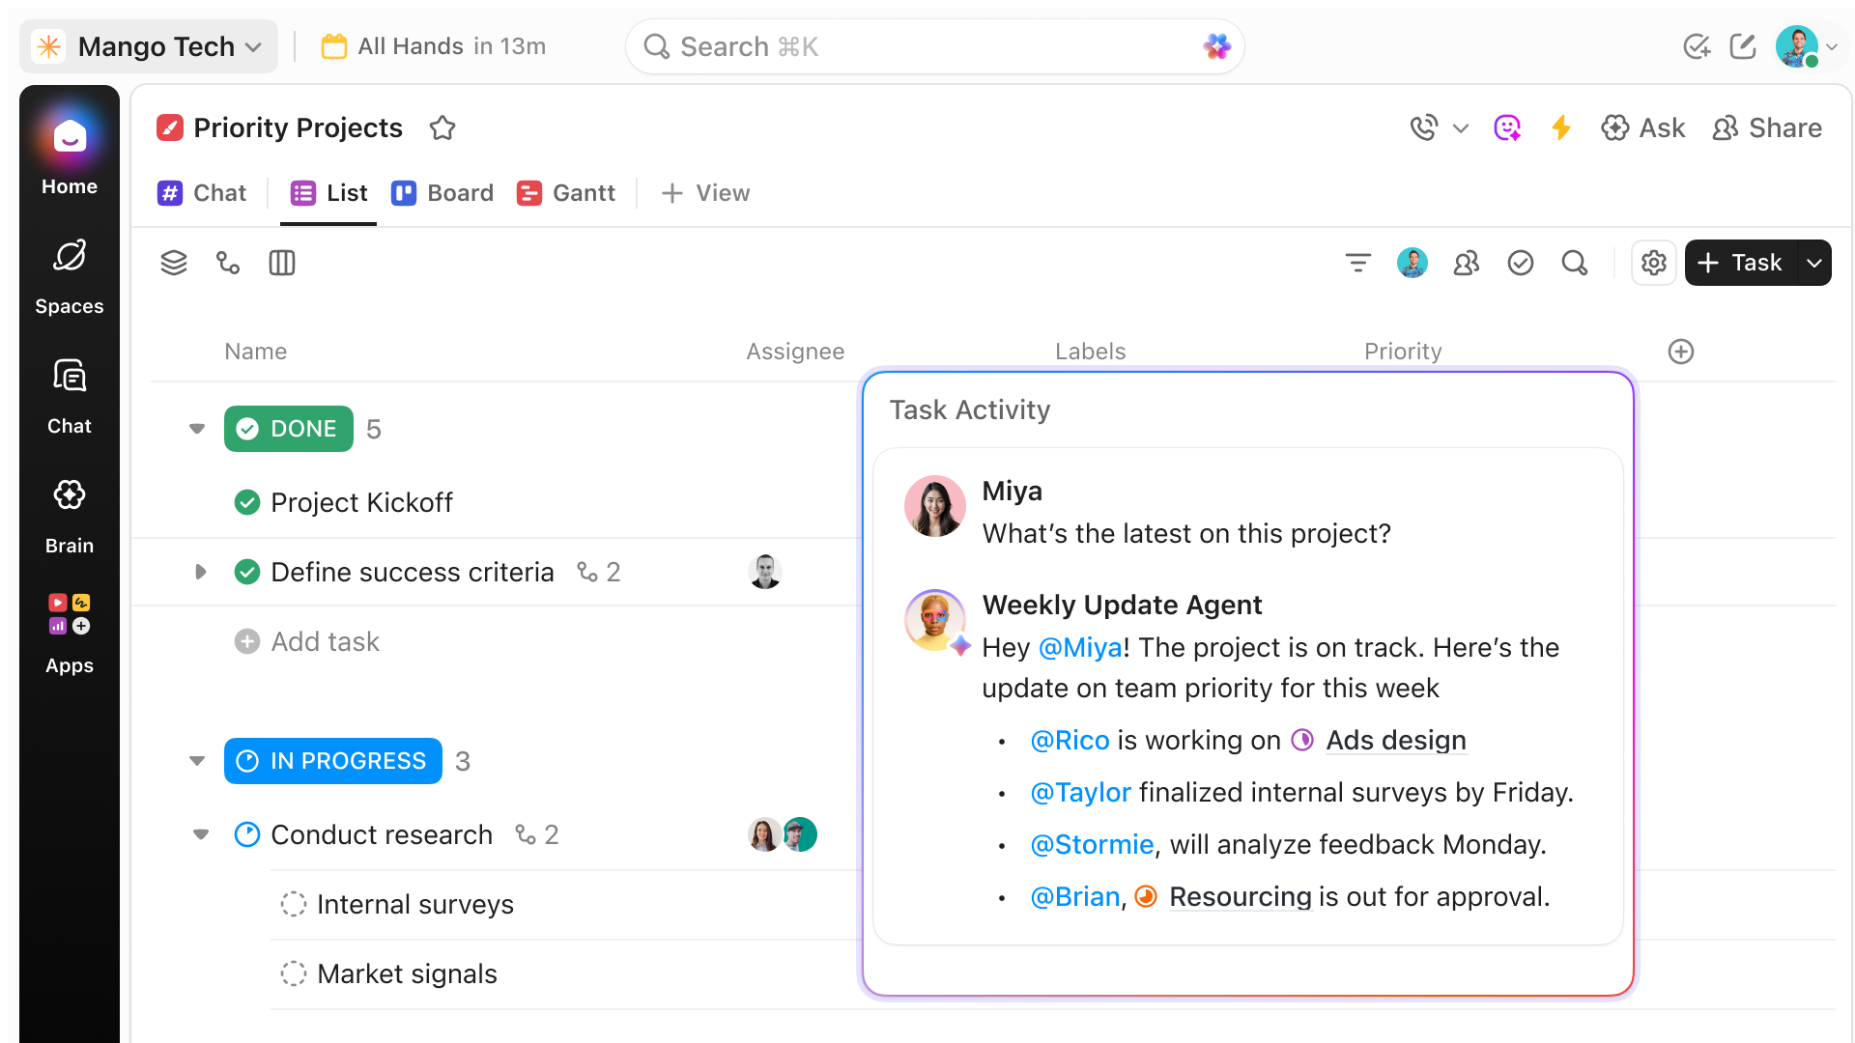
Task: Open the subtasks display icon
Action: (228, 263)
